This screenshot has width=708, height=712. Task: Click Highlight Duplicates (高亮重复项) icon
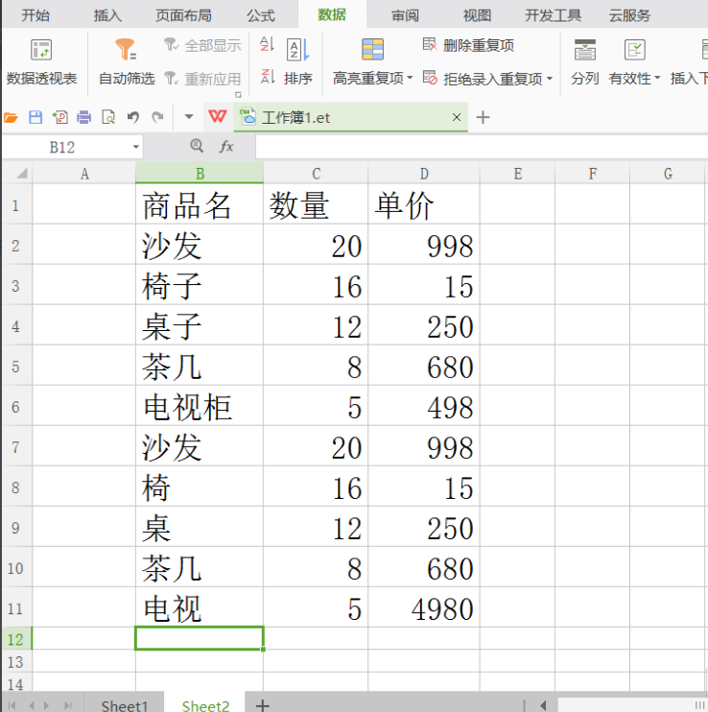[372, 49]
